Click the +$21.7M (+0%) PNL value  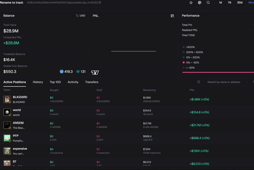click(x=199, y=125)
